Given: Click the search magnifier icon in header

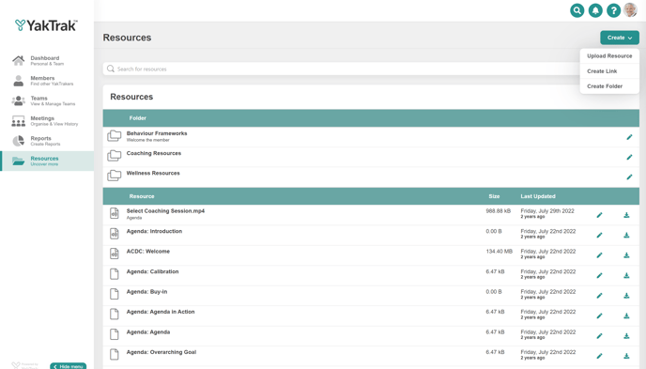Looking at the screenshot, I should 577,10.
